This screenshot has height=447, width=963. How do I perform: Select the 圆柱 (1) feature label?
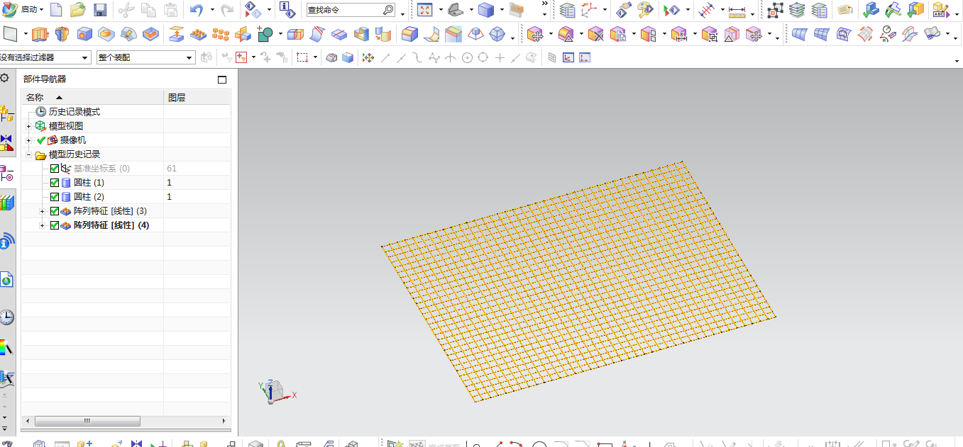tap(89, 183)
